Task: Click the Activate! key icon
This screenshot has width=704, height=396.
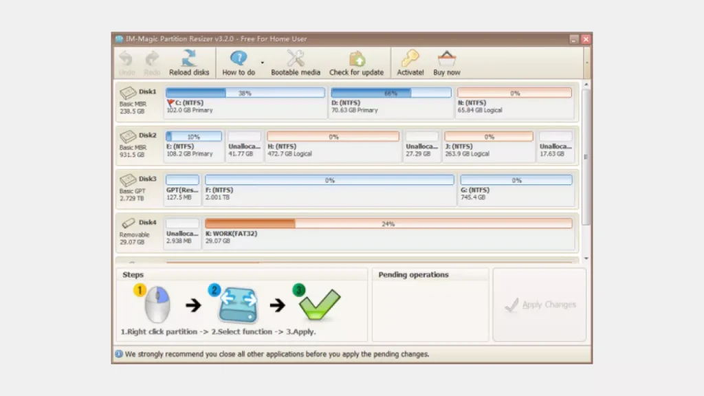Action: tap(410, 58)
